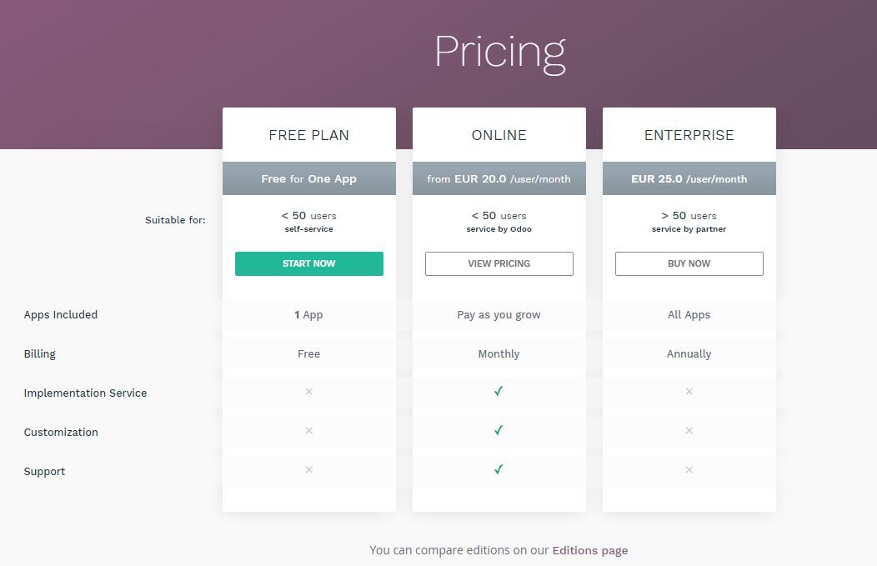877x566 pixels.
Task: Toggle the Free Plan Billing cell showing Free
Action: tap(308, 353)
